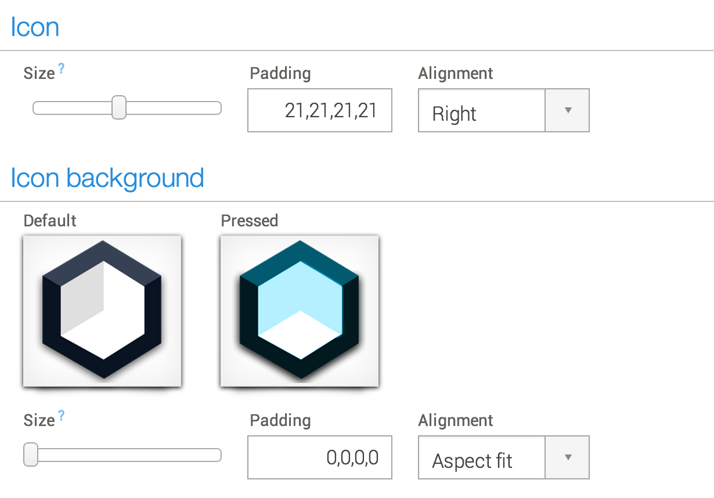Click the Default icon background thumbnail image

point(102,311)
